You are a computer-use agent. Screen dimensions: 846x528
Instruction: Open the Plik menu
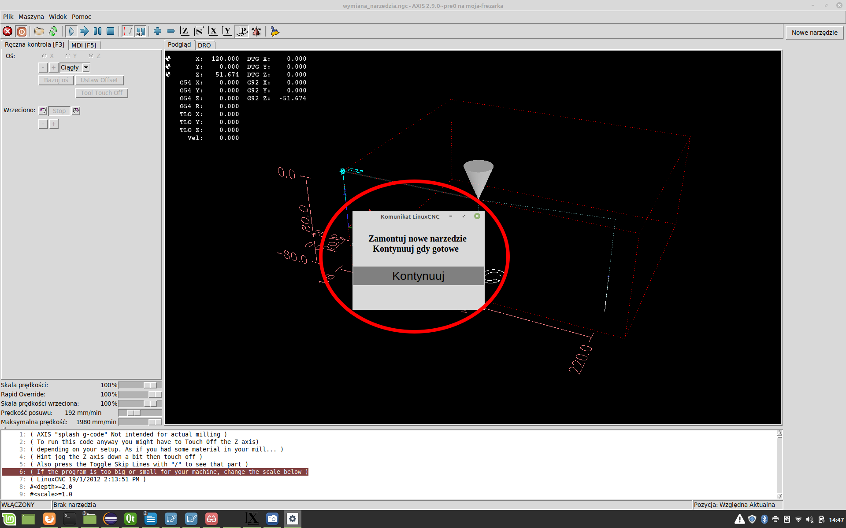pyautogui.click(x=8, y=17)
